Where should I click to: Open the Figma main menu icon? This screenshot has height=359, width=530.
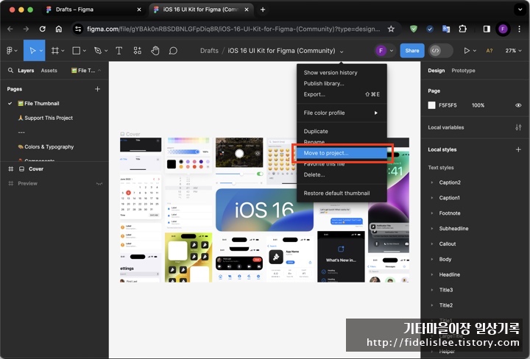tap(10, 51)
